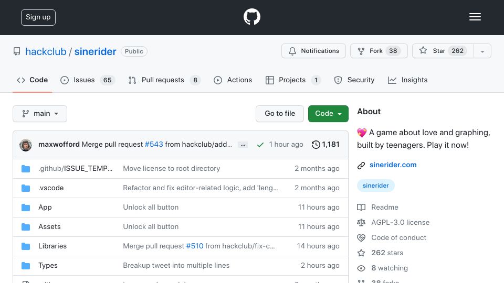The height and width of the screenshot is (283, 504).
Task: Open the Security tab
Action: point(354,80)
